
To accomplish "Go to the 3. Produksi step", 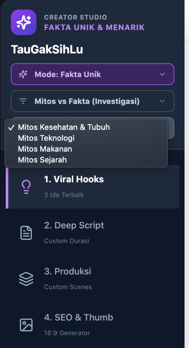I will point(93,279).
